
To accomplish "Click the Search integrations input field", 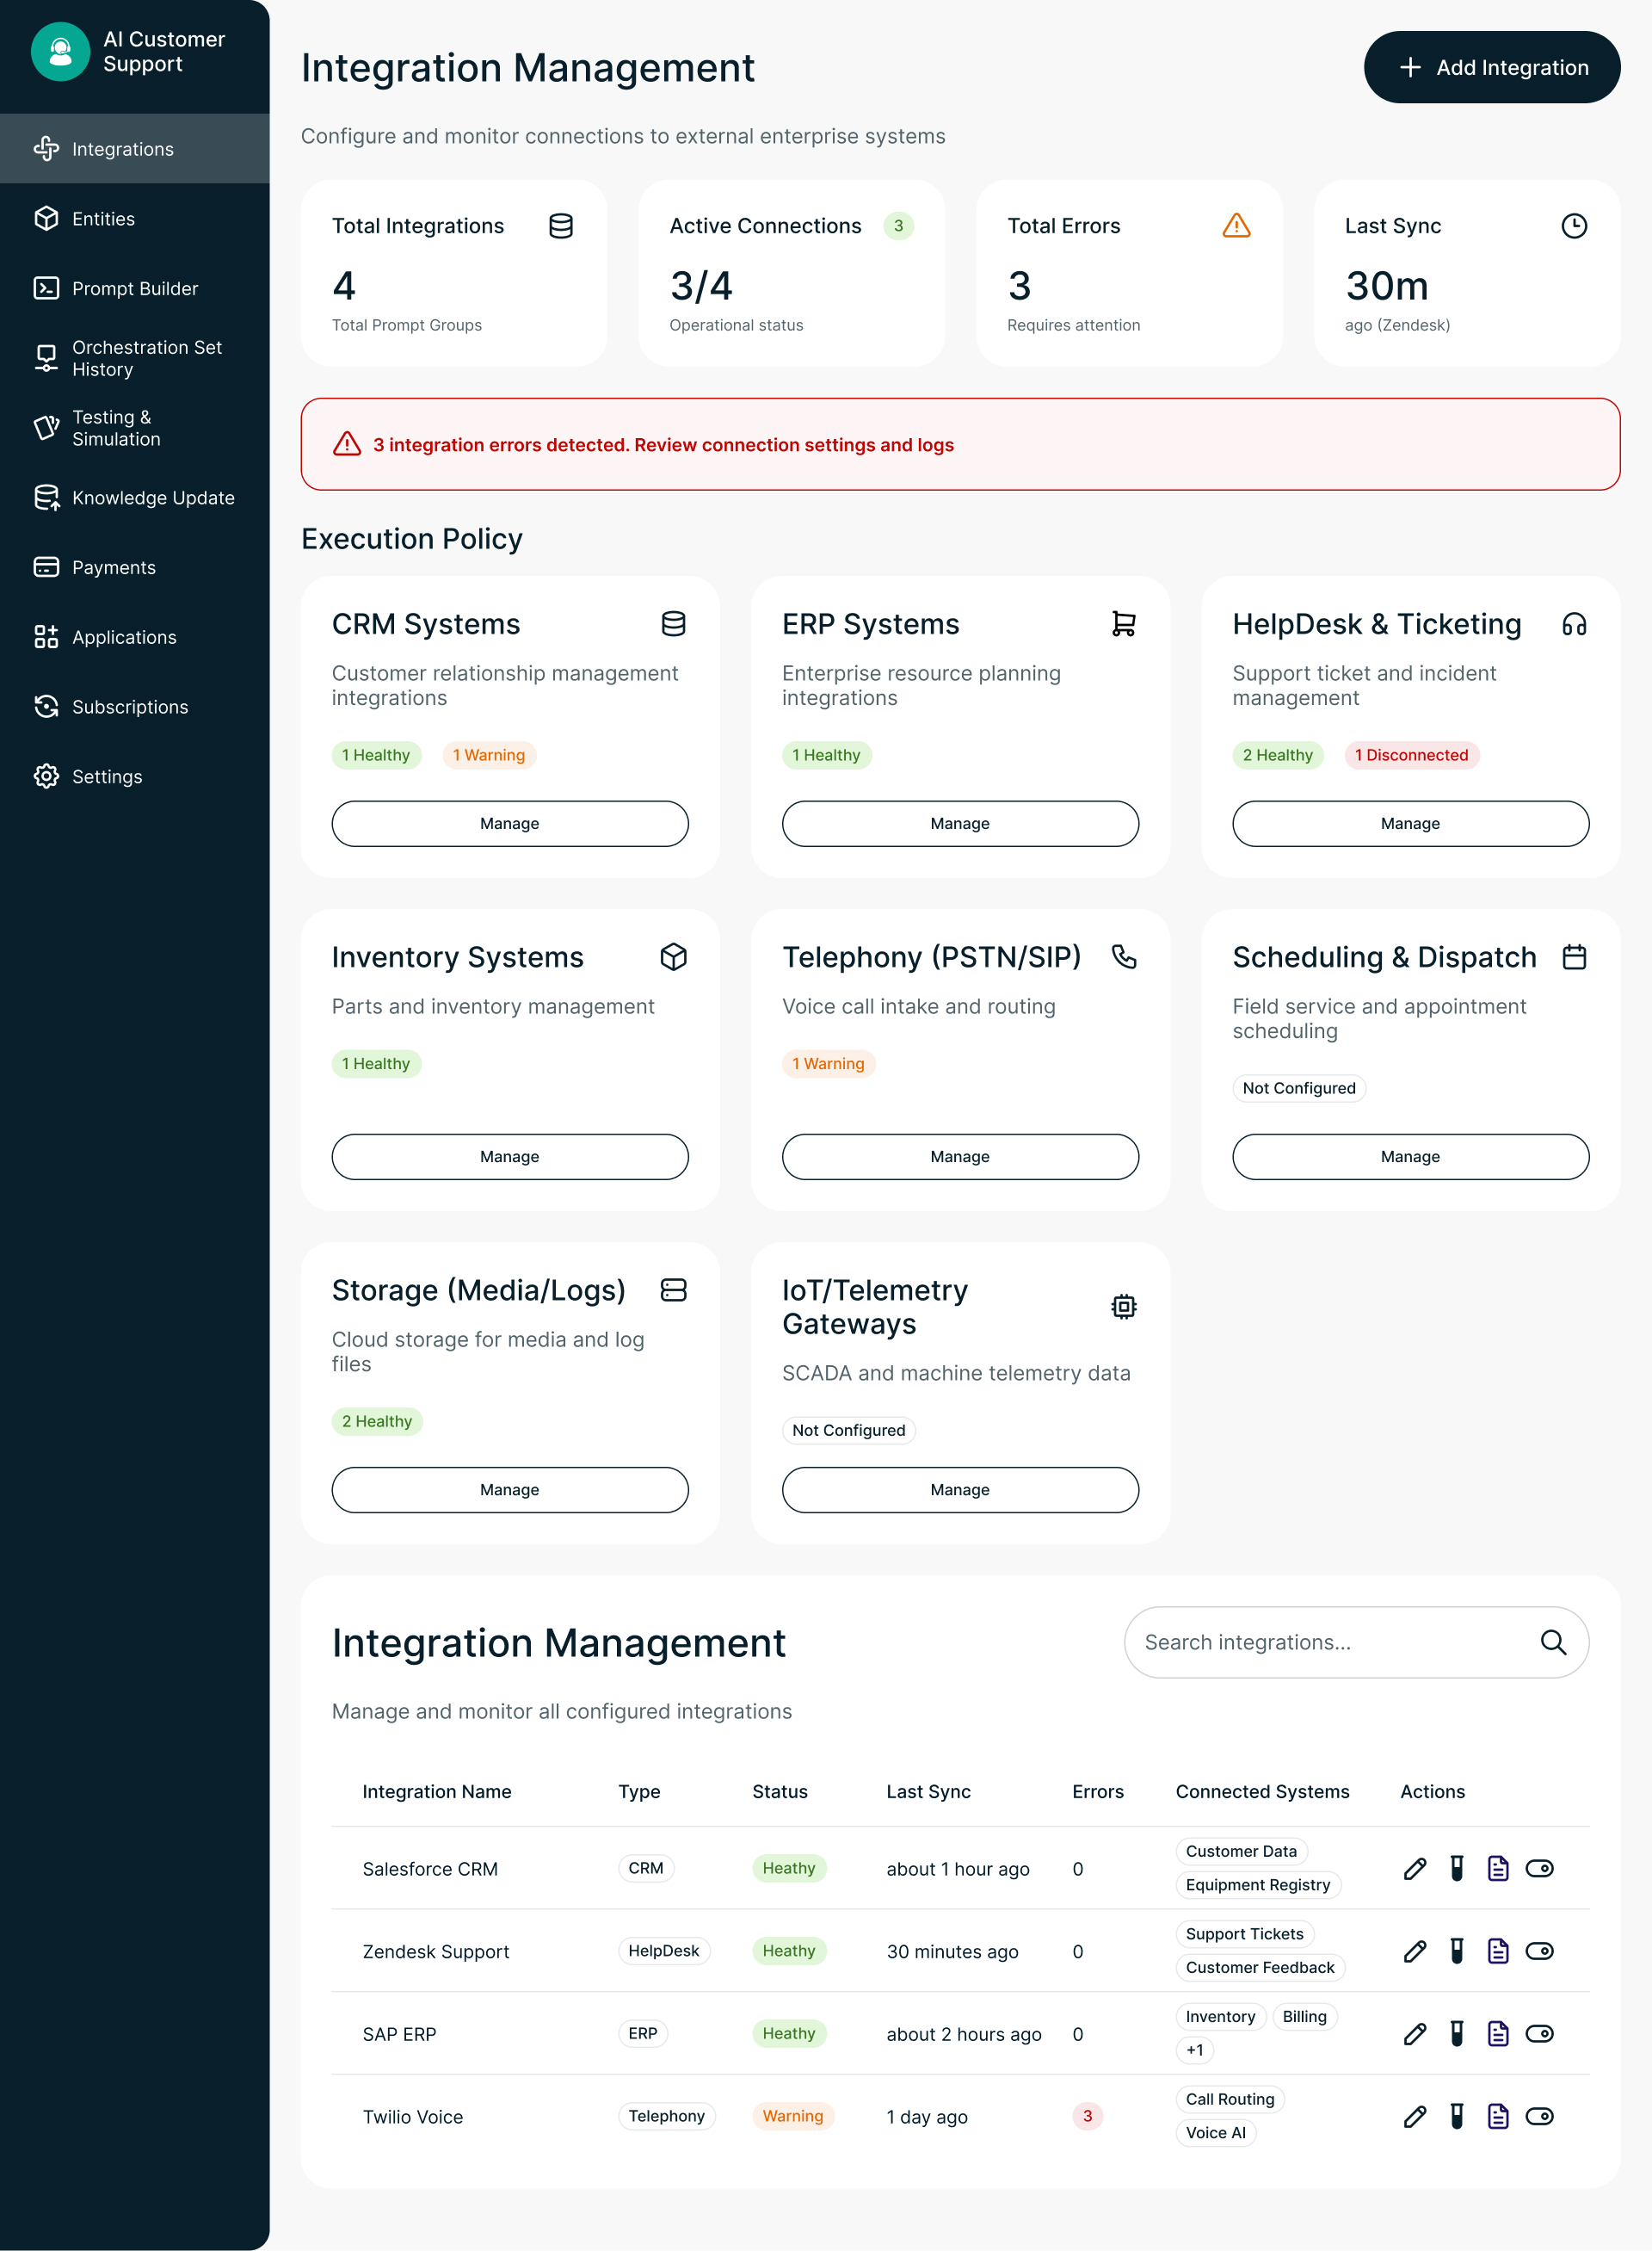I will tap(1330, 1642).
